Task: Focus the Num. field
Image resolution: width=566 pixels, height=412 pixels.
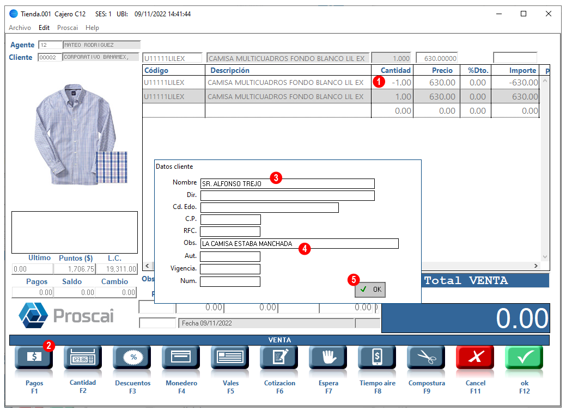Action: [230, 281]
